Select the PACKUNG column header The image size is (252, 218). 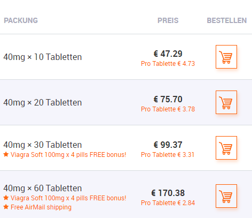click(x=21, y=20)
